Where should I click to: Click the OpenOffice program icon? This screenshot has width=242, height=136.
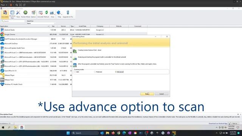click(2, 71)
